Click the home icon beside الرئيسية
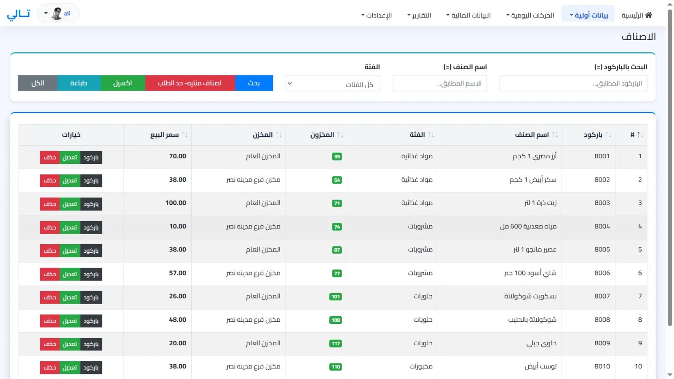 (649, 15)
